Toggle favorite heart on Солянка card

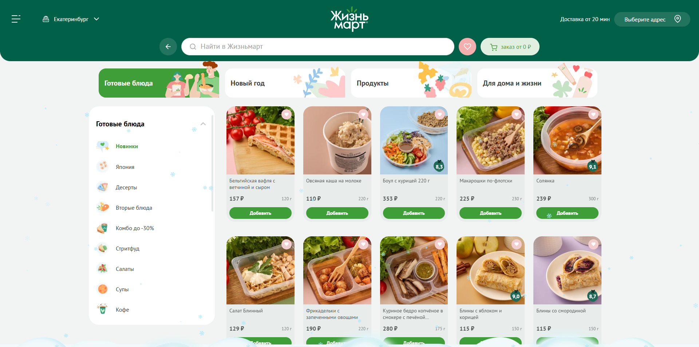(x=593, y=114)
